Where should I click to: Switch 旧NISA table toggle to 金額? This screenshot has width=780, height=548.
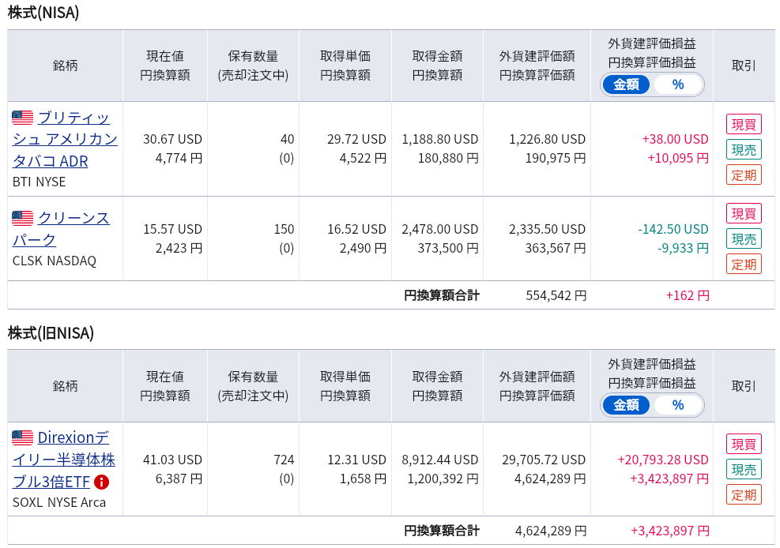[x=626, y=405]
